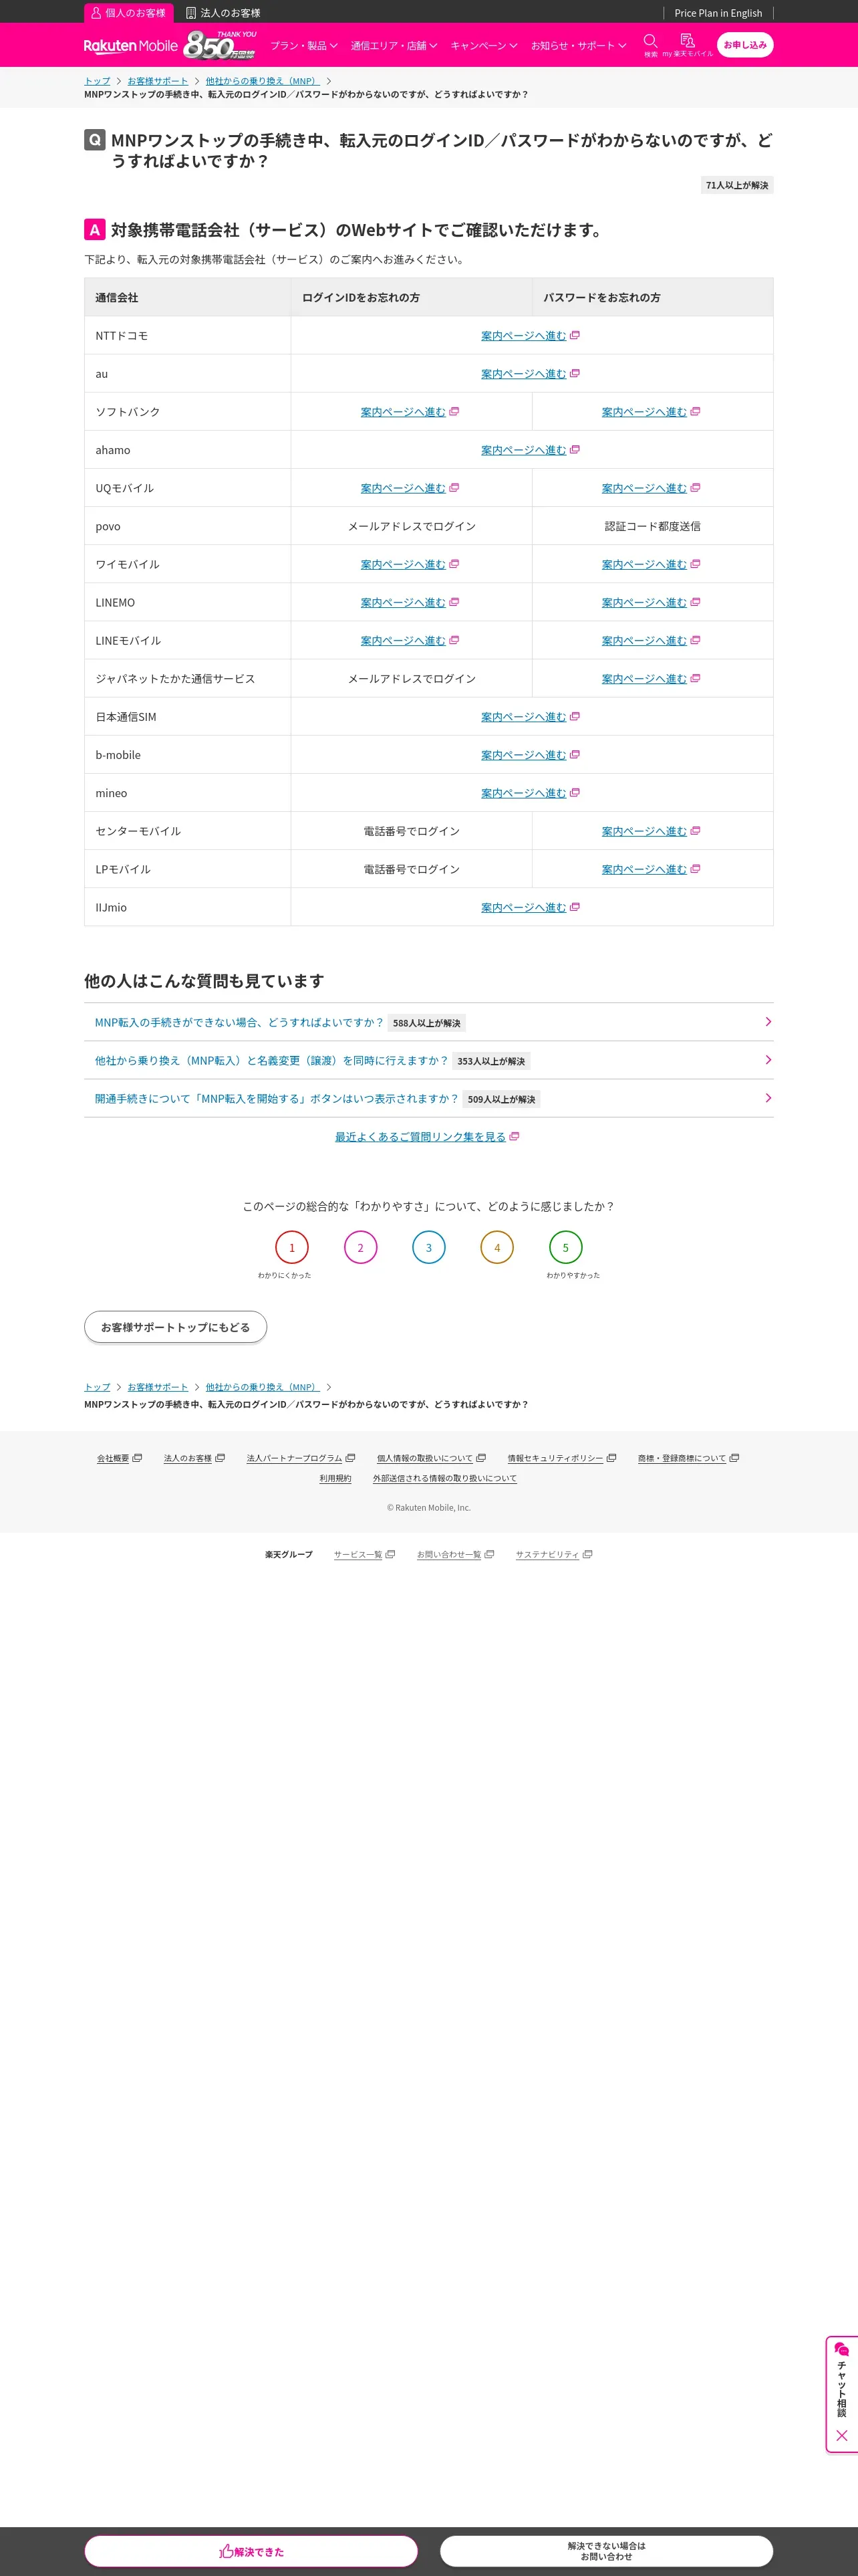Click お客様サポート in the top breadcrumb
This screenshot has width=858, height=2576.
pos(158,81)
